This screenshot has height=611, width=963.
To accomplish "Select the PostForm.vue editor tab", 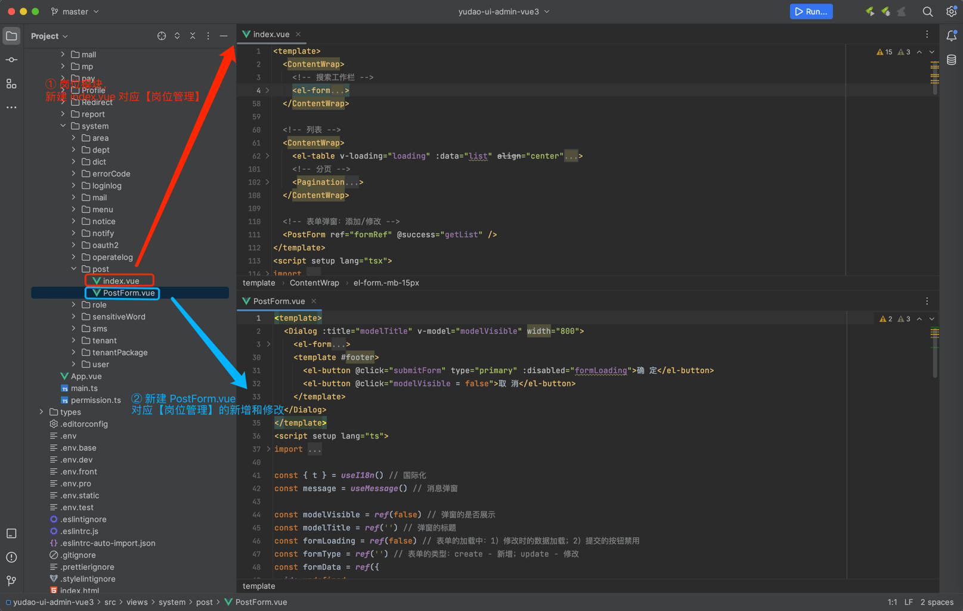I will click(x=278, y=302).
